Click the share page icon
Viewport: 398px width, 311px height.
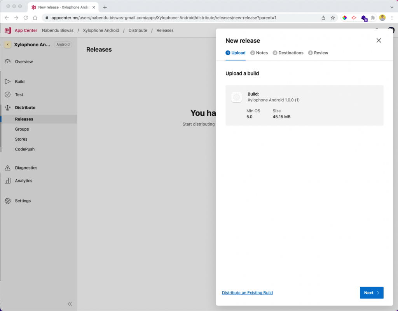(x=323, y=18)
